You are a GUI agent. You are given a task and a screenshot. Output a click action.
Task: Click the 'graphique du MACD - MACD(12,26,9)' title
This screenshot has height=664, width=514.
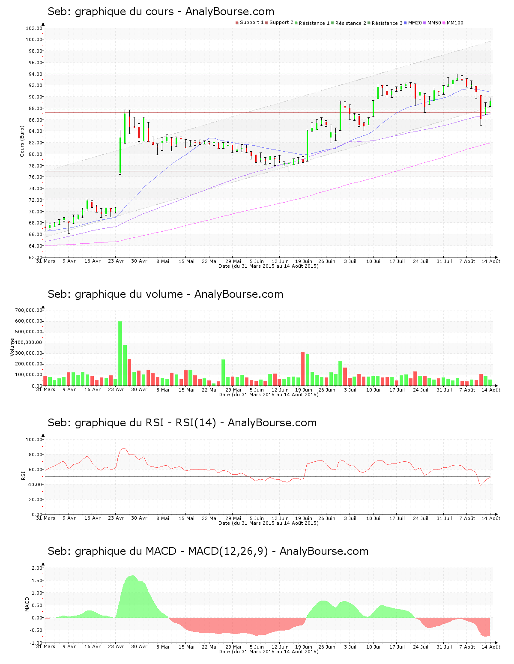208,551
